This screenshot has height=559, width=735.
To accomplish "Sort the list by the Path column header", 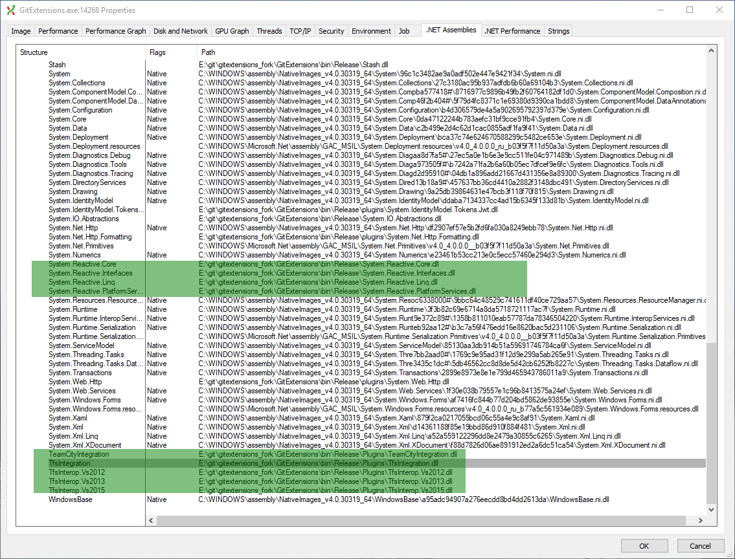I will click(x=207, y=52).
